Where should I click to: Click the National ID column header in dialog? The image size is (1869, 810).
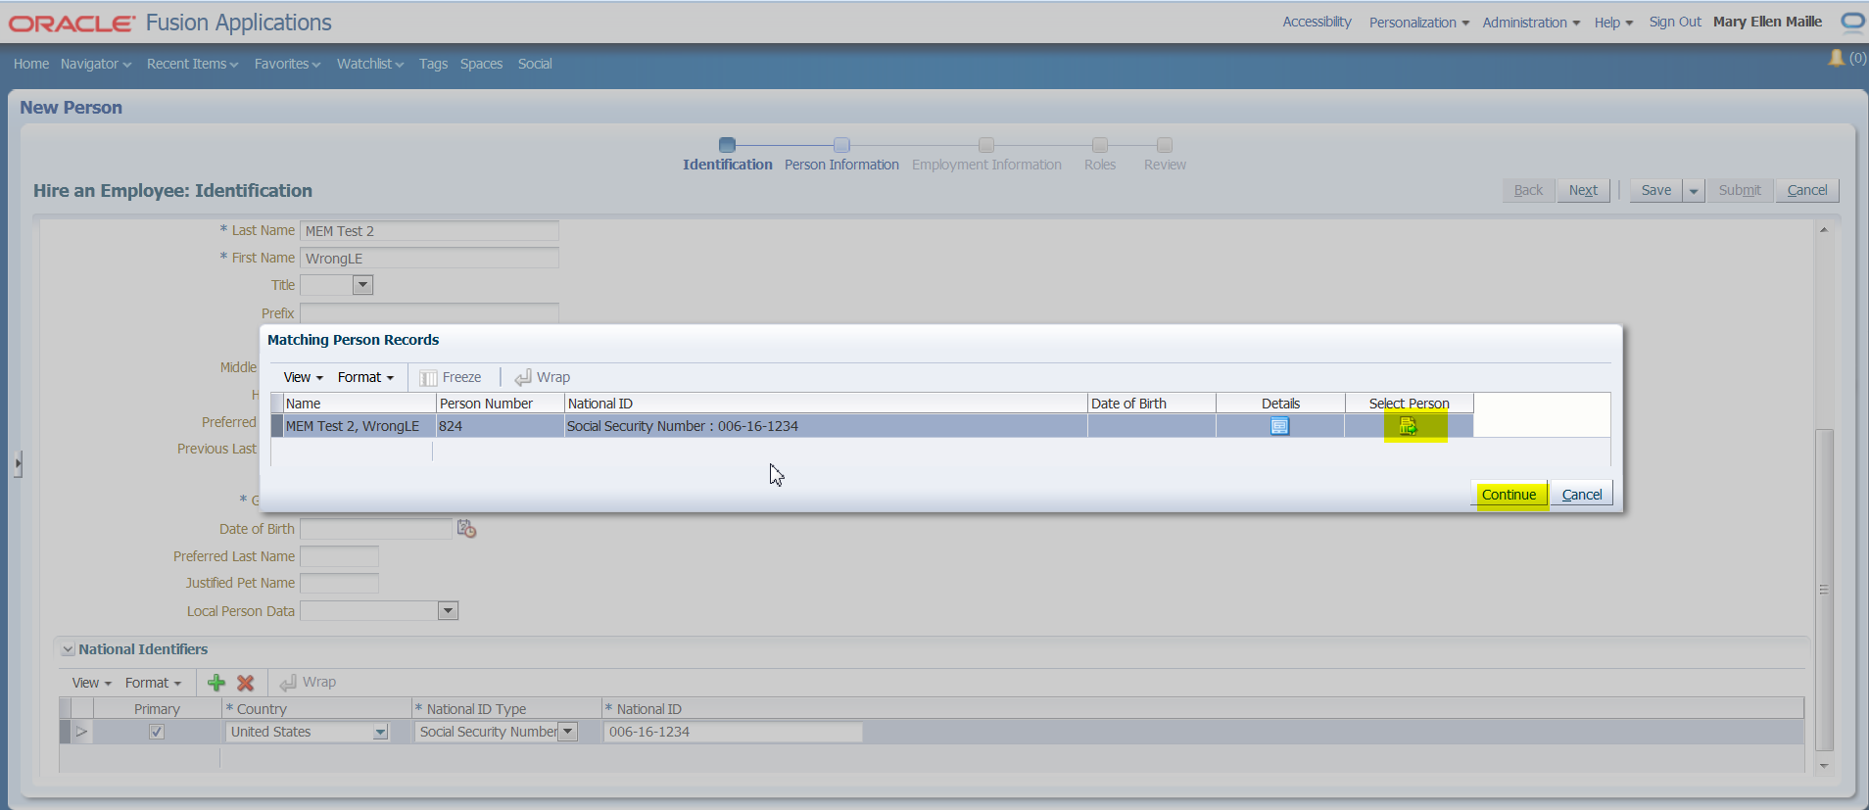(826, 404)
